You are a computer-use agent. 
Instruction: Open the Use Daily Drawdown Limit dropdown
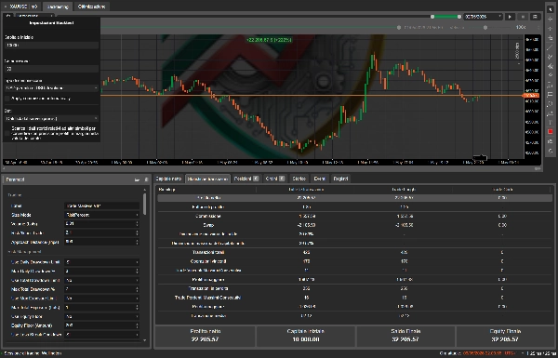click(x=101, y=262)
